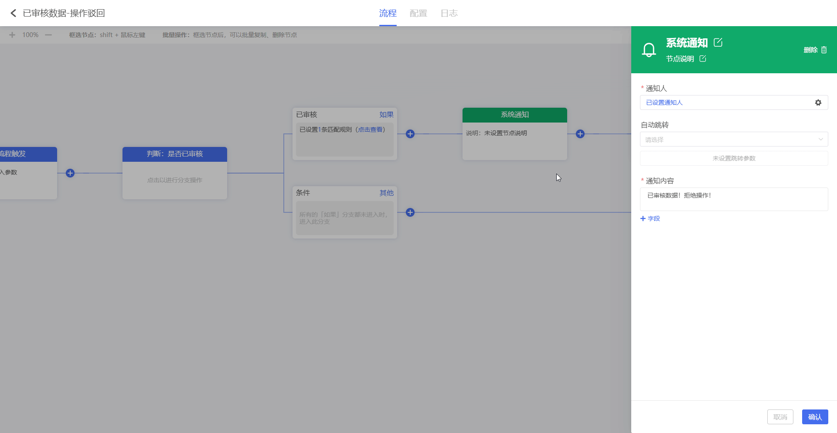
Task: Open the 日志 tab
Action: click(x=449, y=13)
